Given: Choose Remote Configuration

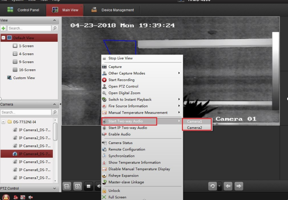Looking at the screenshot, I should click(x=142, y=150).
